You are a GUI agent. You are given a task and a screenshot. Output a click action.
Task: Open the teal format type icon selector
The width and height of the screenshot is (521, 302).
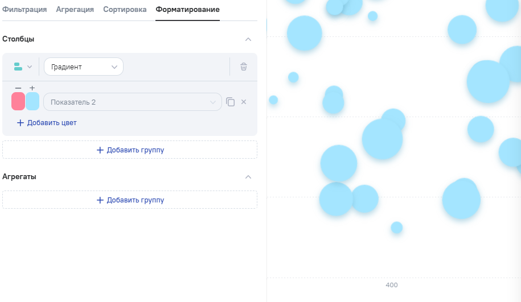[23, 67]
